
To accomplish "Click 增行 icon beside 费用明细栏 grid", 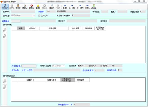I will (x=5, y=30).
